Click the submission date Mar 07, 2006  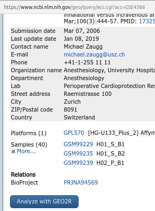pyautogui.click(x=82, y=31)
